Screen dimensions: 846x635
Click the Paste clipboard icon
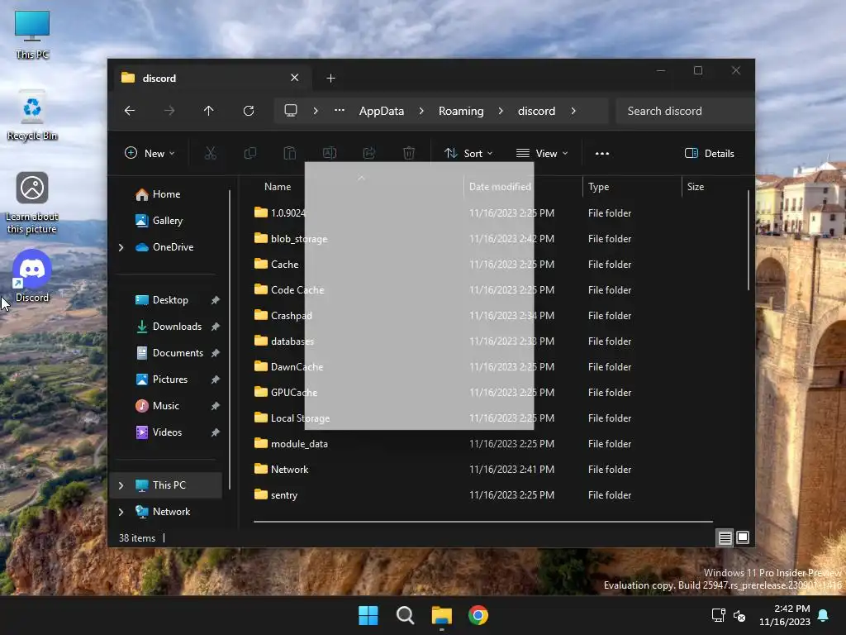coord(290,153)
